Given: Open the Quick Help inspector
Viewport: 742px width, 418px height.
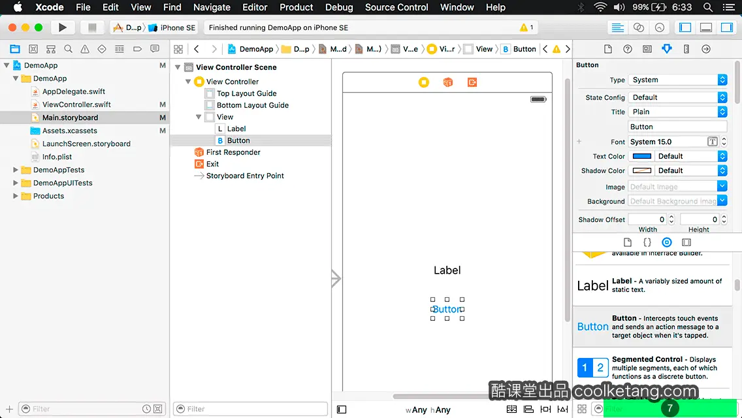Looking at the screenshot, I should pyautogui.click(x=628, y=49).
